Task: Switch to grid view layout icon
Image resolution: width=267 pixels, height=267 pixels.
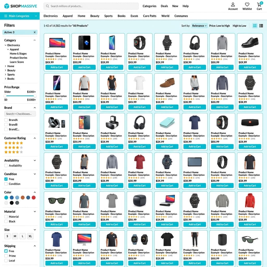Action: (255, 26)
